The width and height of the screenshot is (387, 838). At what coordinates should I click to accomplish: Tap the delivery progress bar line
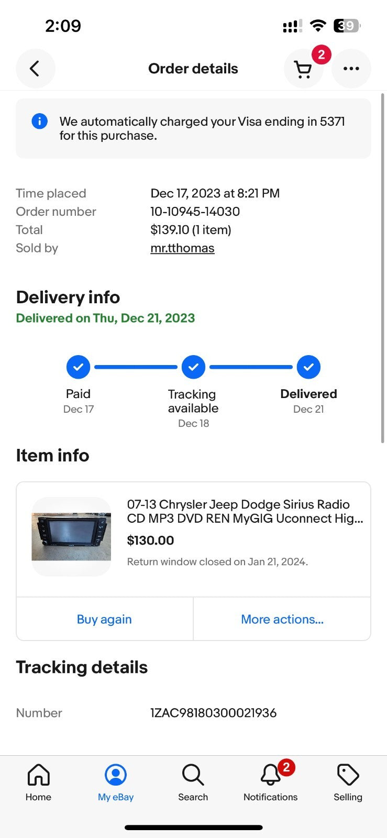136,367
